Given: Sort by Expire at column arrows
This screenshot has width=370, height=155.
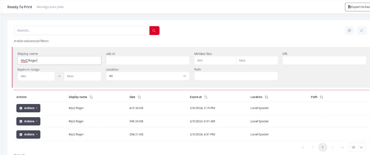Looking at the screenshot, I should tap(206, 97).
